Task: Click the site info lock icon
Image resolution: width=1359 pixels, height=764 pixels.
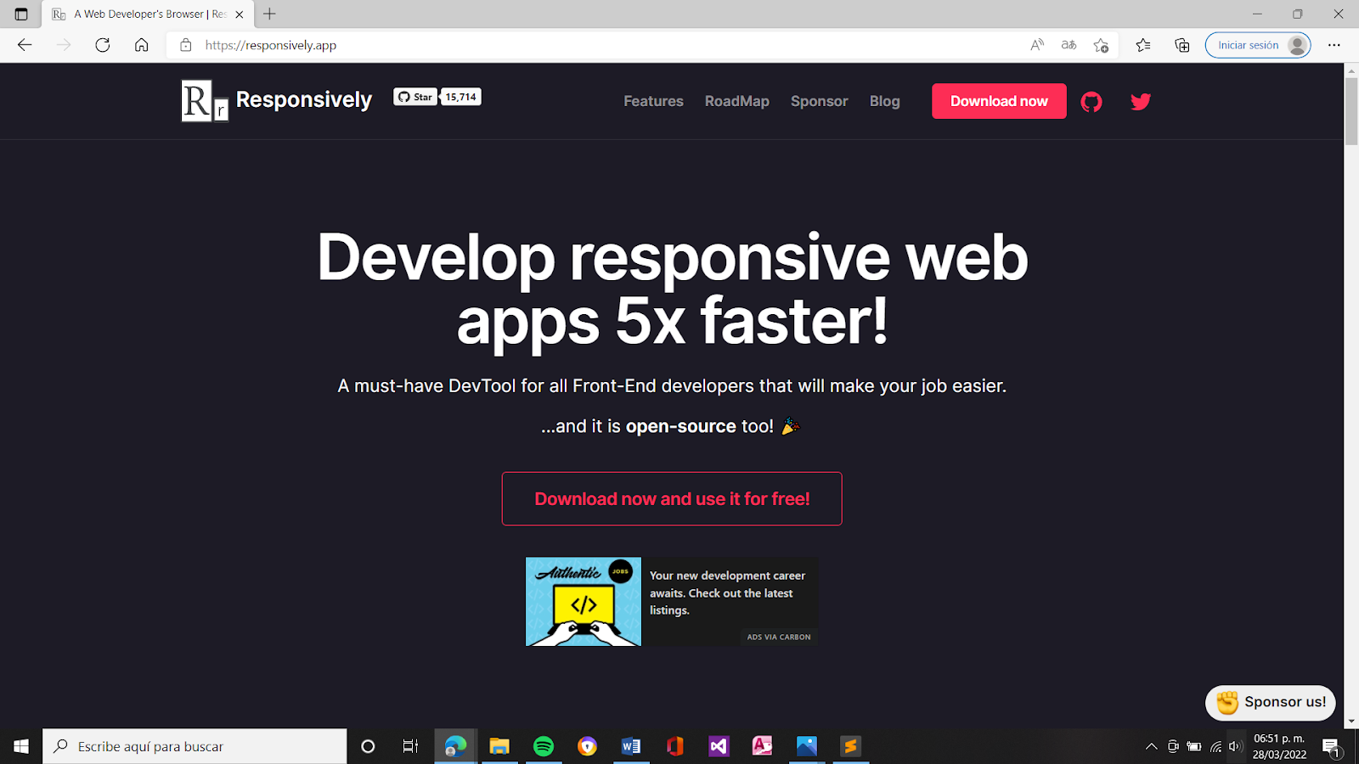Action: 186,45
